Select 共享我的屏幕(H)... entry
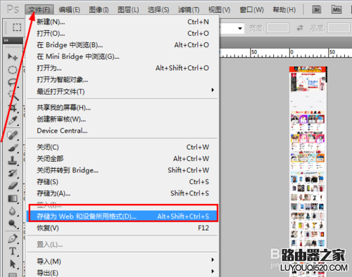 point(122,108)
